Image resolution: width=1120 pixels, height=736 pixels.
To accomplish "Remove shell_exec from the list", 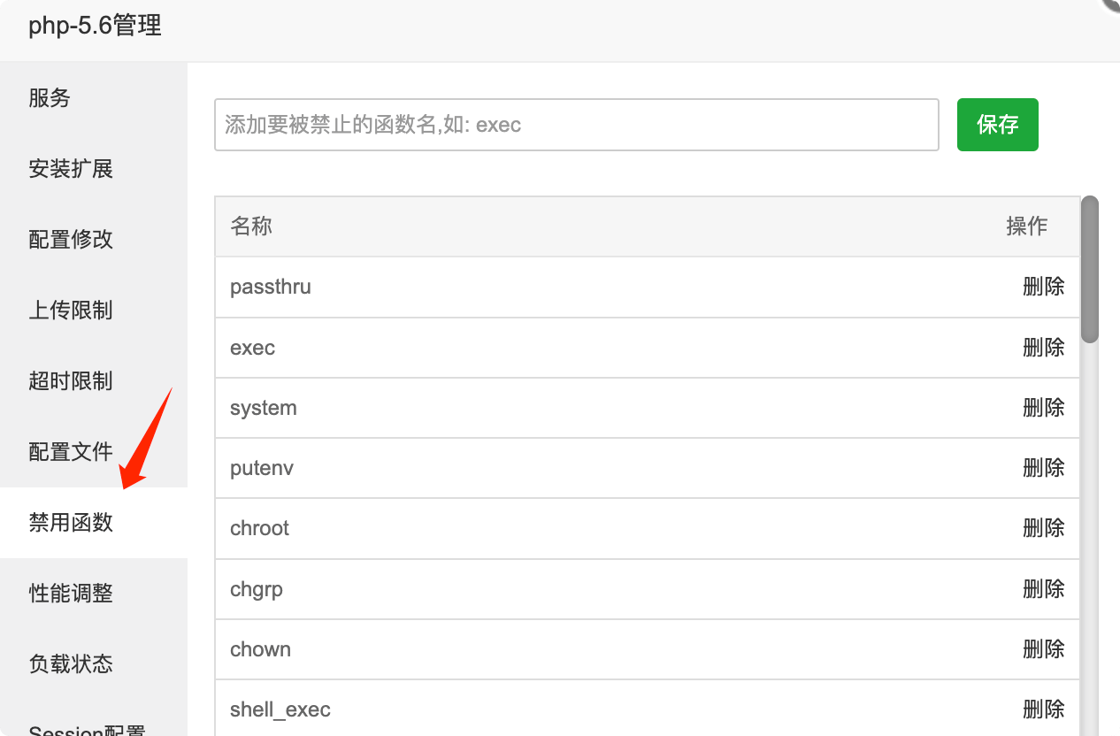I will [1043, 709].
